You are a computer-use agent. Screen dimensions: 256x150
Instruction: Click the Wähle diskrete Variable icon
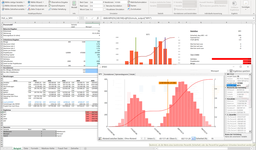click(x=3, y=6)
